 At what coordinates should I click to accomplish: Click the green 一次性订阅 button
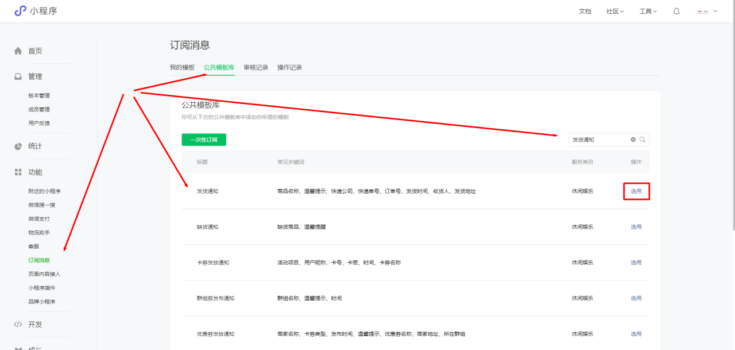click(x=204, y=140)
